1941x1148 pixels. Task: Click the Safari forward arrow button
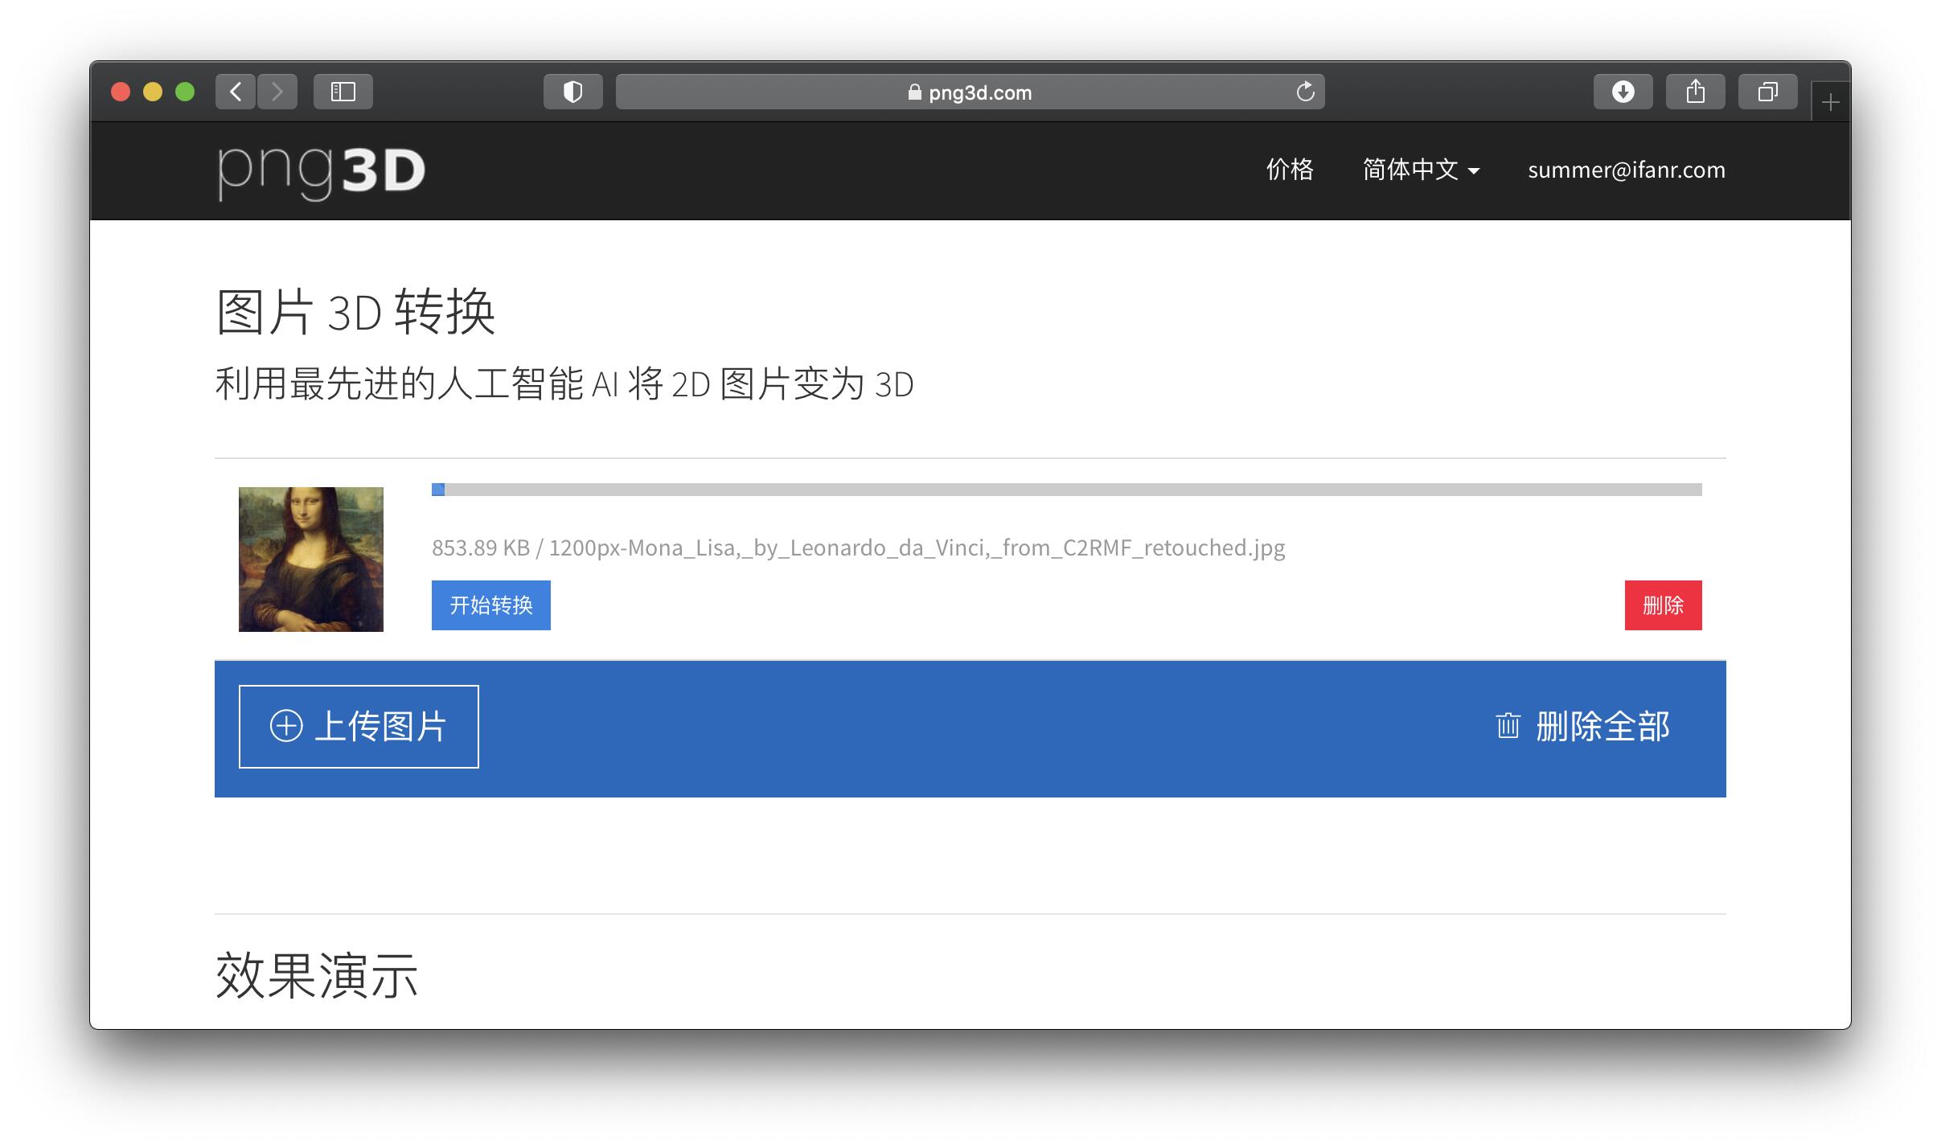click(277, 92)
